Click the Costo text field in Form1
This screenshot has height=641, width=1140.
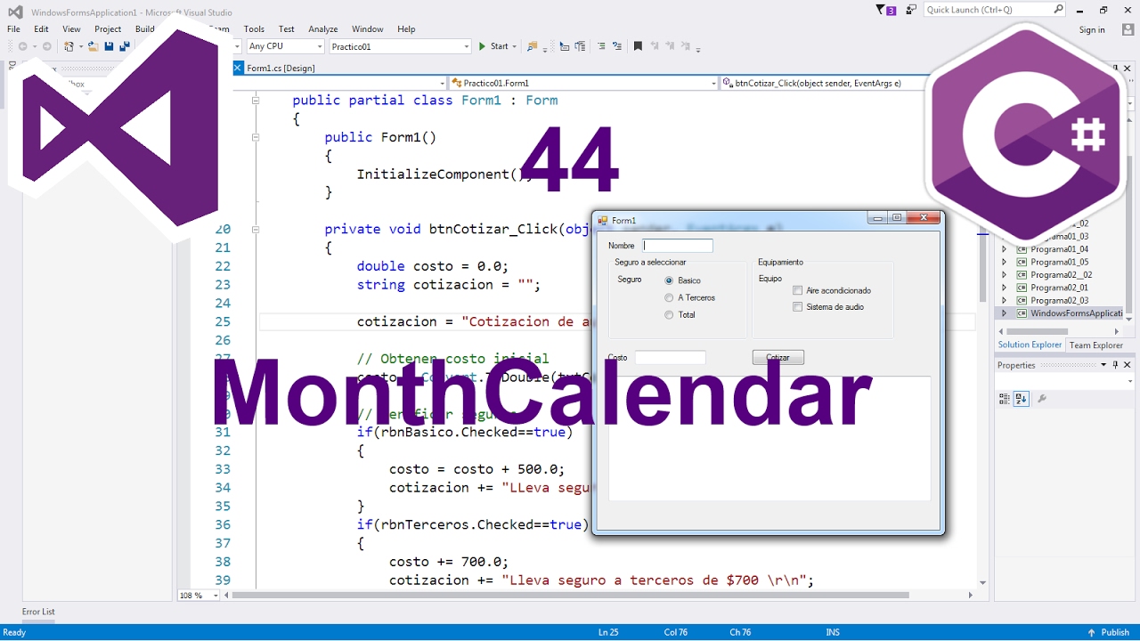tap(670, 357)
